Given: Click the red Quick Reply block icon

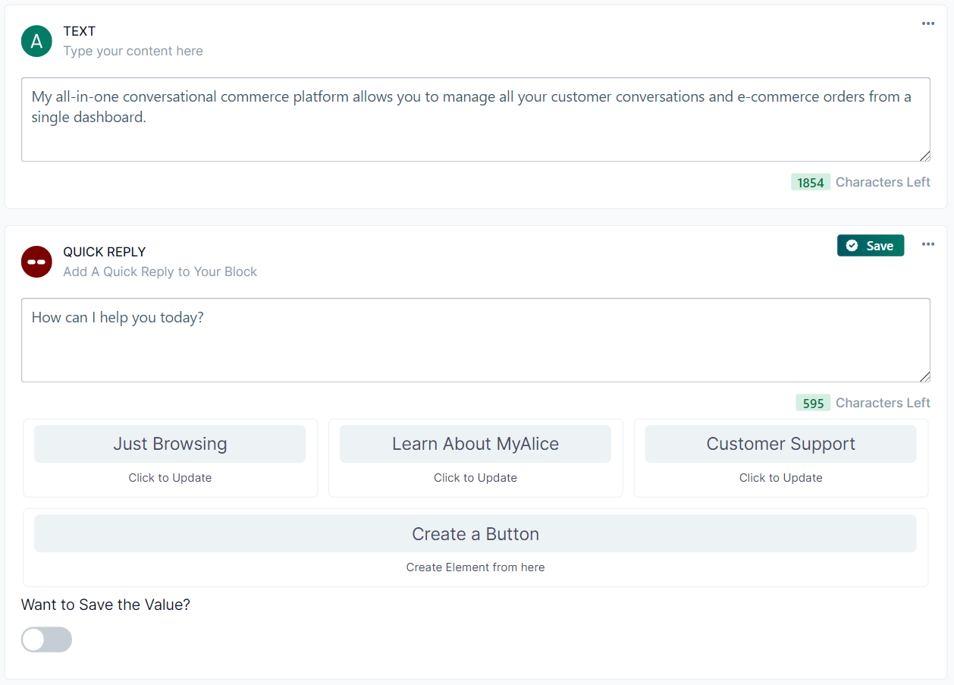Looking at the screenshot, I should (36, 262).
